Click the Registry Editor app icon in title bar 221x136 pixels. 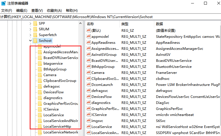pyautogui.click(x=4, y=3)
